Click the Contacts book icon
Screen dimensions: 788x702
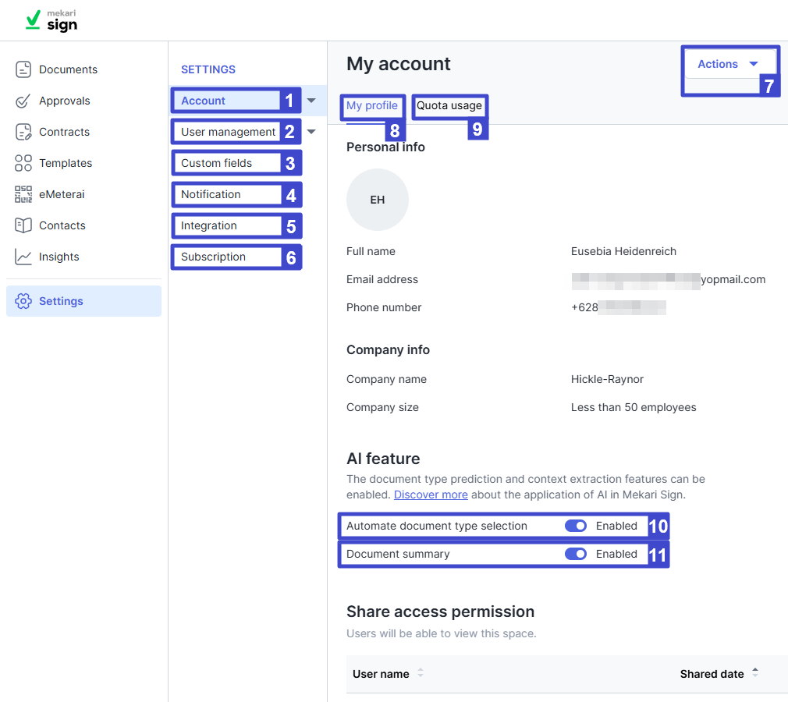(x=23, y=225)
